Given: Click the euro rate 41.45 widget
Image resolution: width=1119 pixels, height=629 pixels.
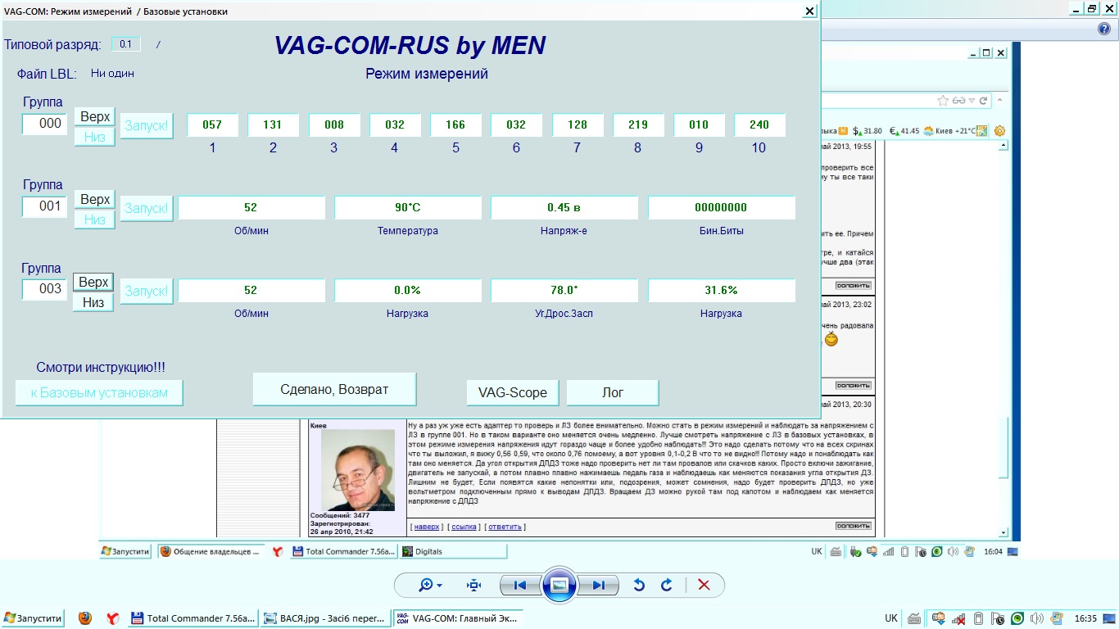Looking at the screenshot, I should (904, 131).
